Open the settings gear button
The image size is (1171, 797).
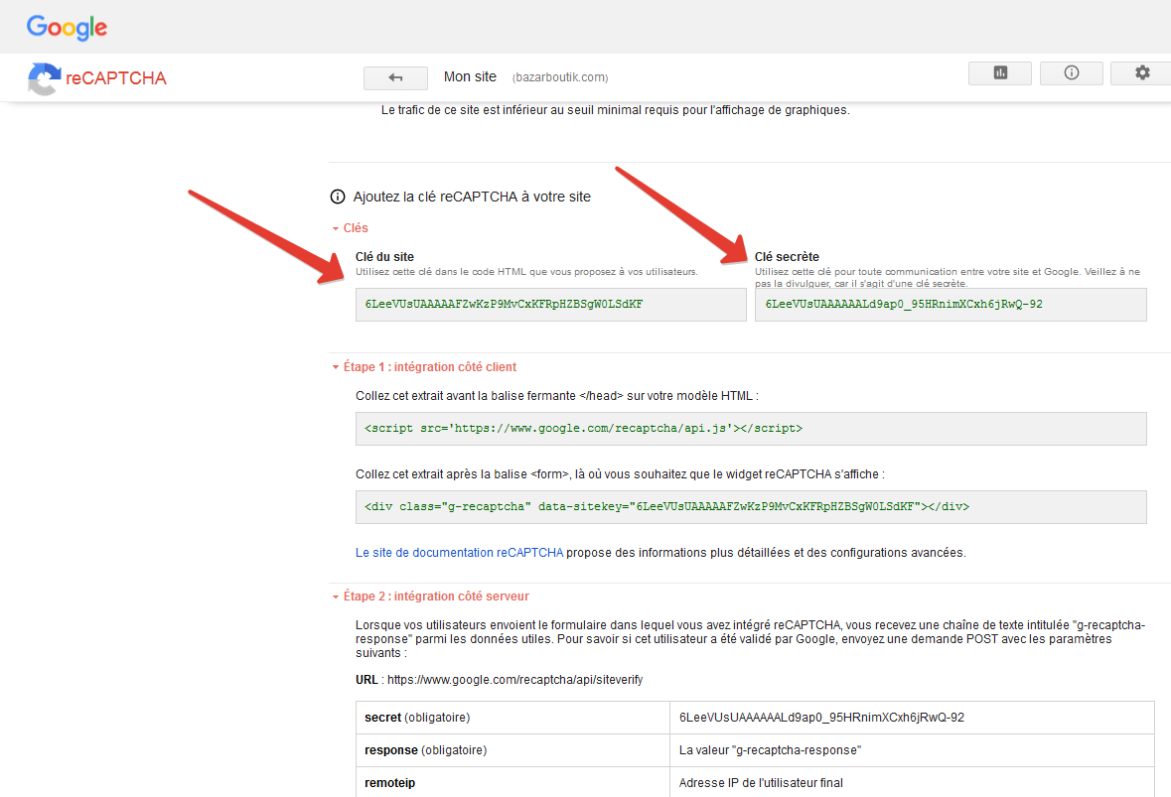pos(1141,72)
